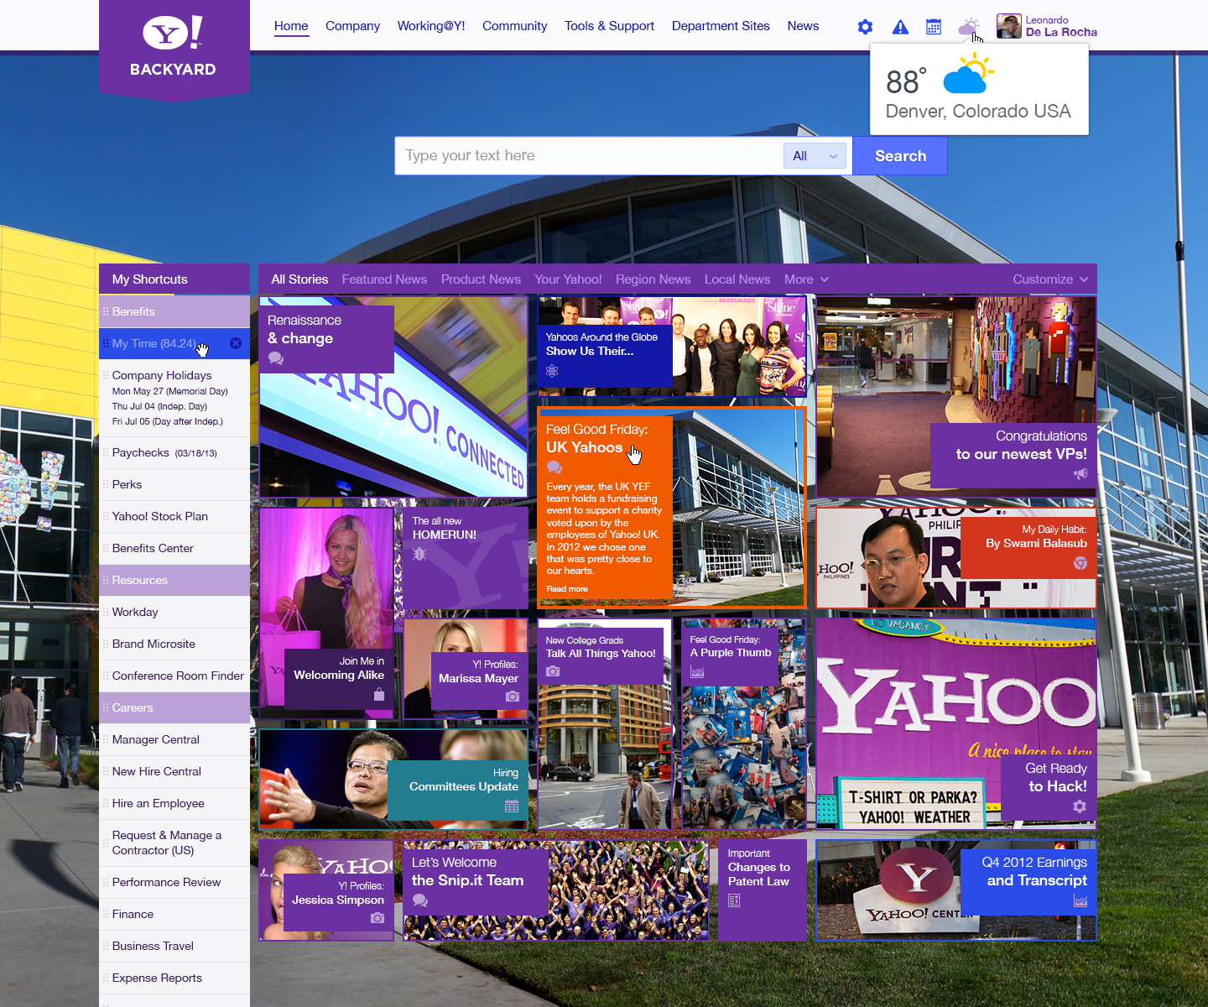Click comment bubble icon on Renaissance tile
The height and width of the screenshot is (1007, 1208).
pos(276,358)
